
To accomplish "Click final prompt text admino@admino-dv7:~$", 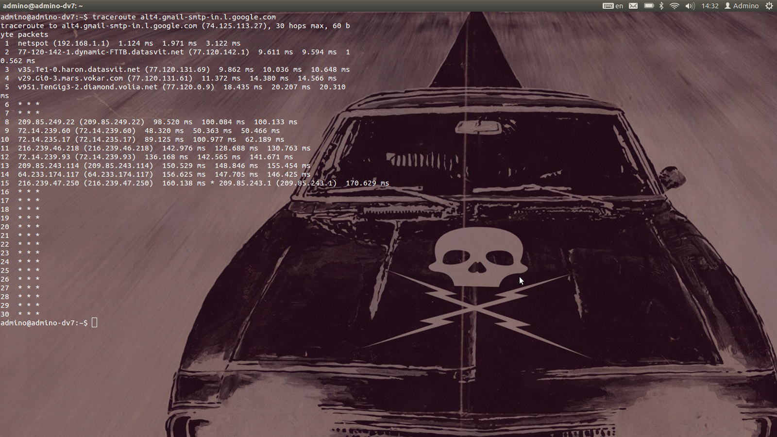I will tap(44, 323).
